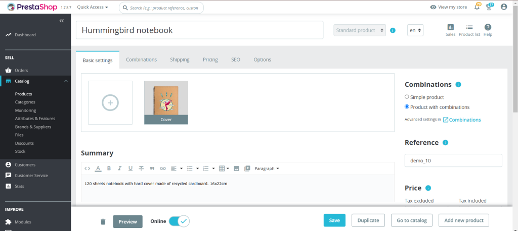Apply strikethrough formatting in Summary editor

(x=141, y=168)
